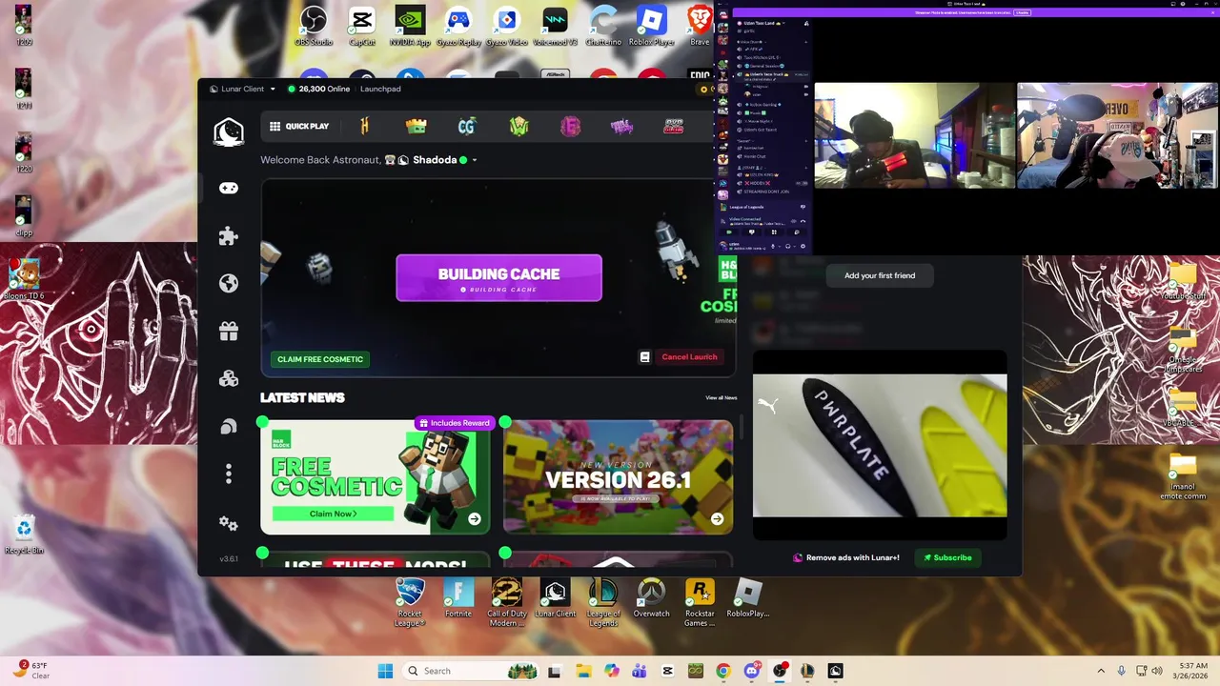
Task: Open Chrome from the taskbar
Action: point(723,671)
